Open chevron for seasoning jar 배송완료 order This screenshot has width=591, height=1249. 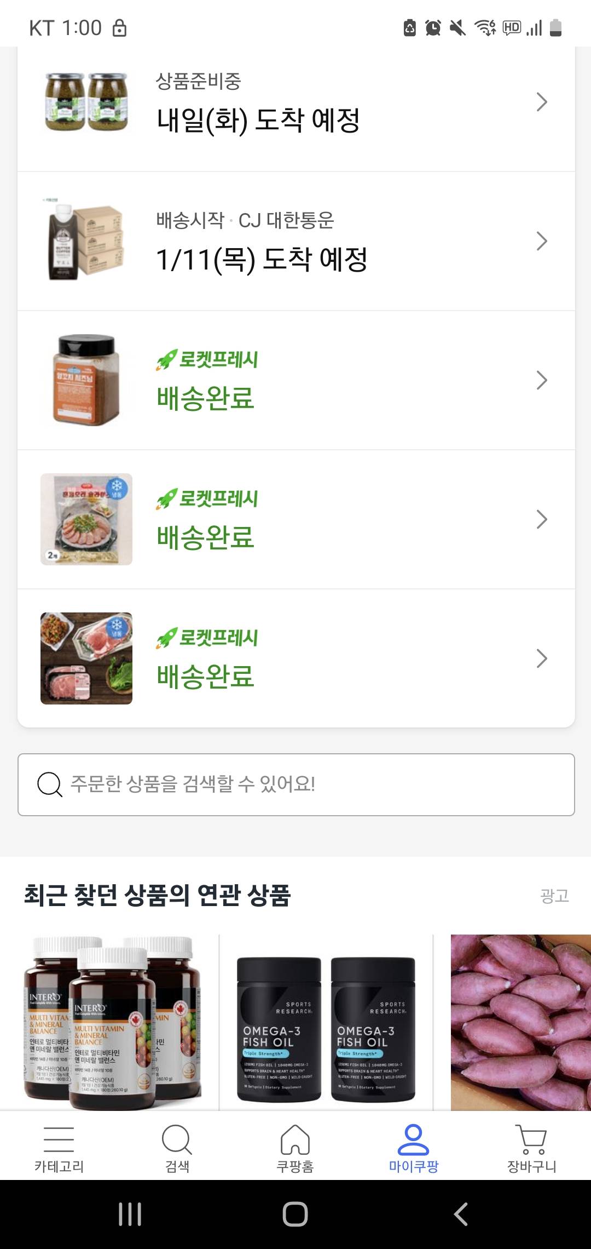click(x=542, y=380)
